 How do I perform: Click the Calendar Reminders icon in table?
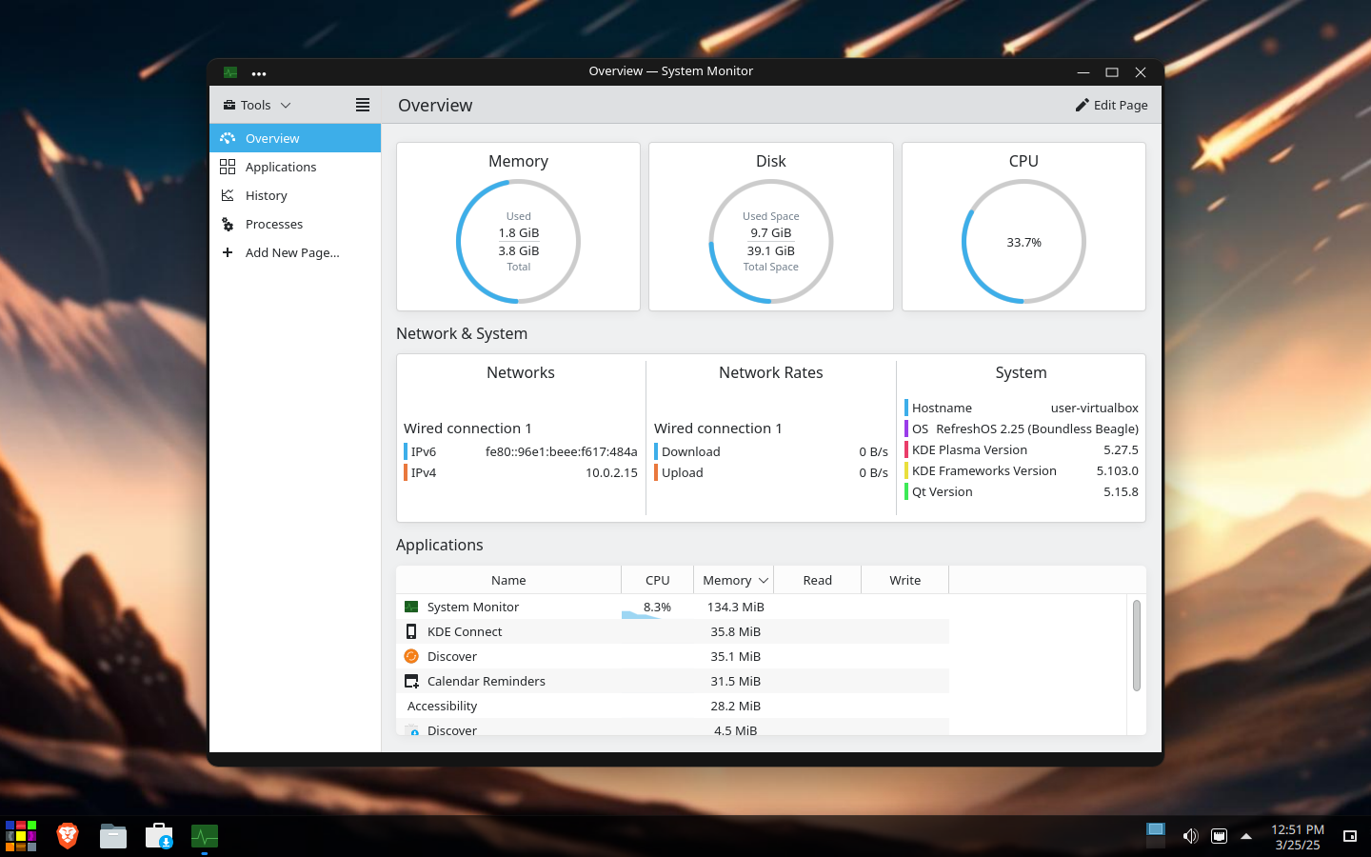[411, 681]
